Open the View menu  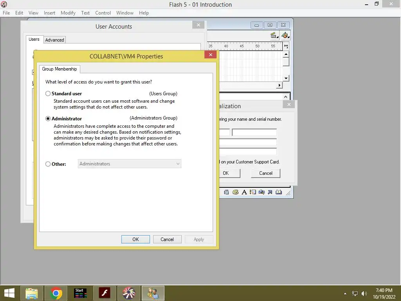(x=33, y=13)
